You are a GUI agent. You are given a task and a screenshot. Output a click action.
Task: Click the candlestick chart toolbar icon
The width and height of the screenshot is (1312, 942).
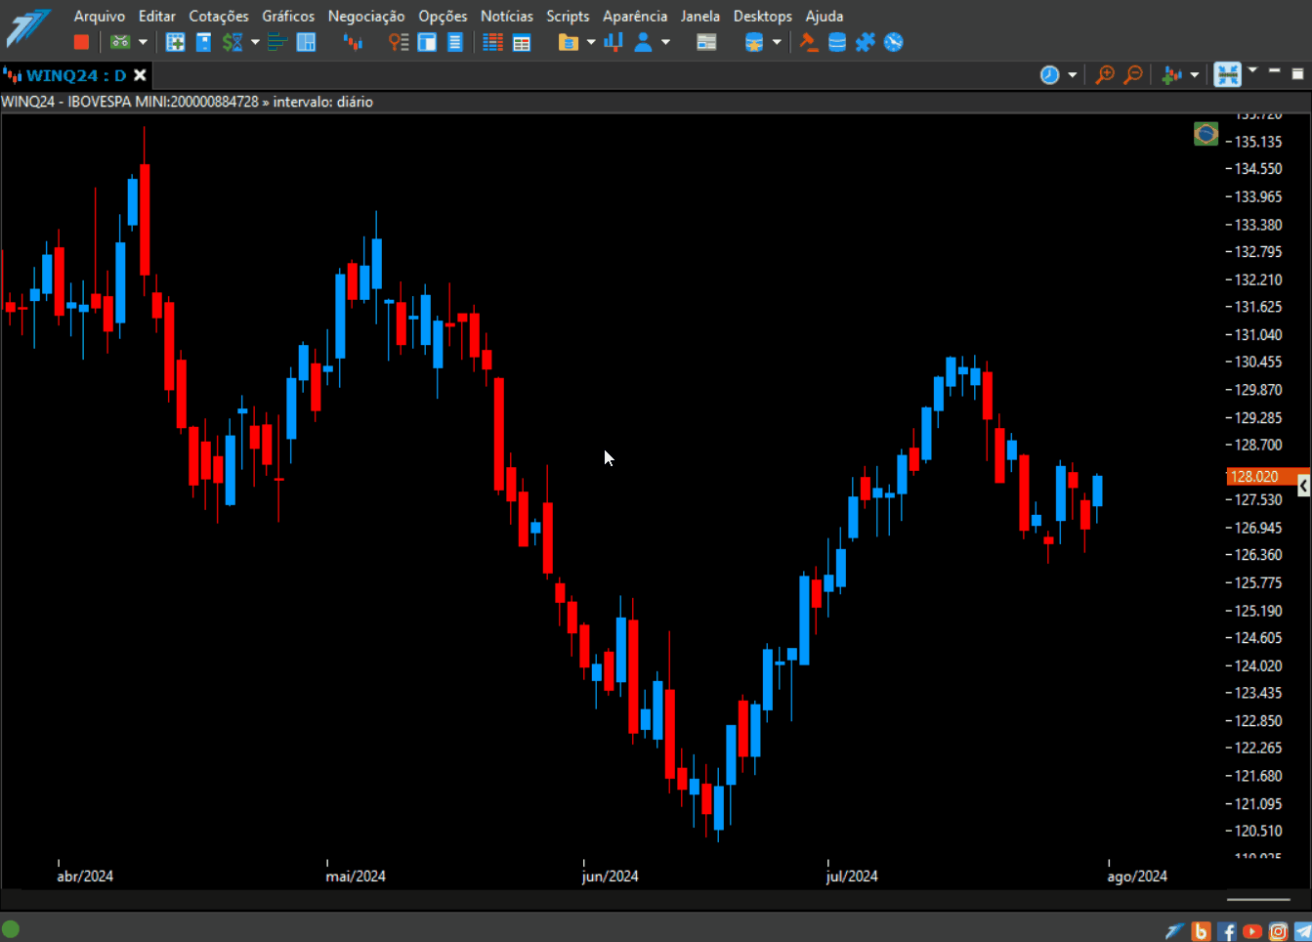pos(353,42)
